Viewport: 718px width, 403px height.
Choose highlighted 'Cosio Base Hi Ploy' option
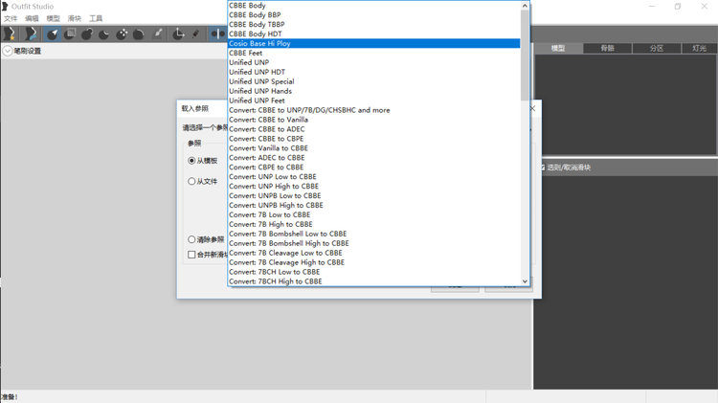374,43
